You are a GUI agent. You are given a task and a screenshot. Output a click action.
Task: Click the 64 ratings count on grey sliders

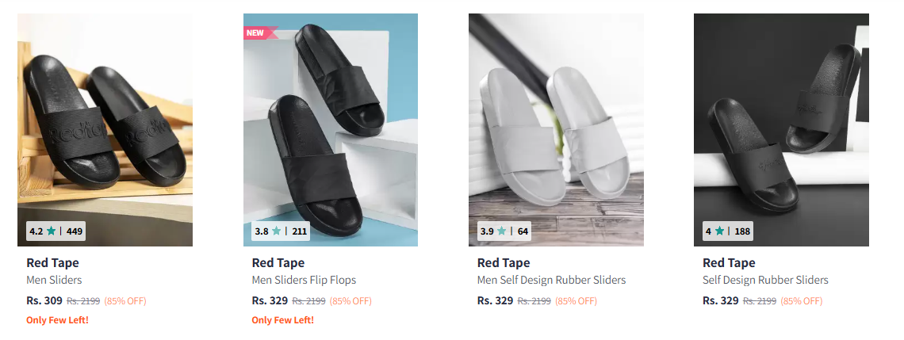coord(523,231)
